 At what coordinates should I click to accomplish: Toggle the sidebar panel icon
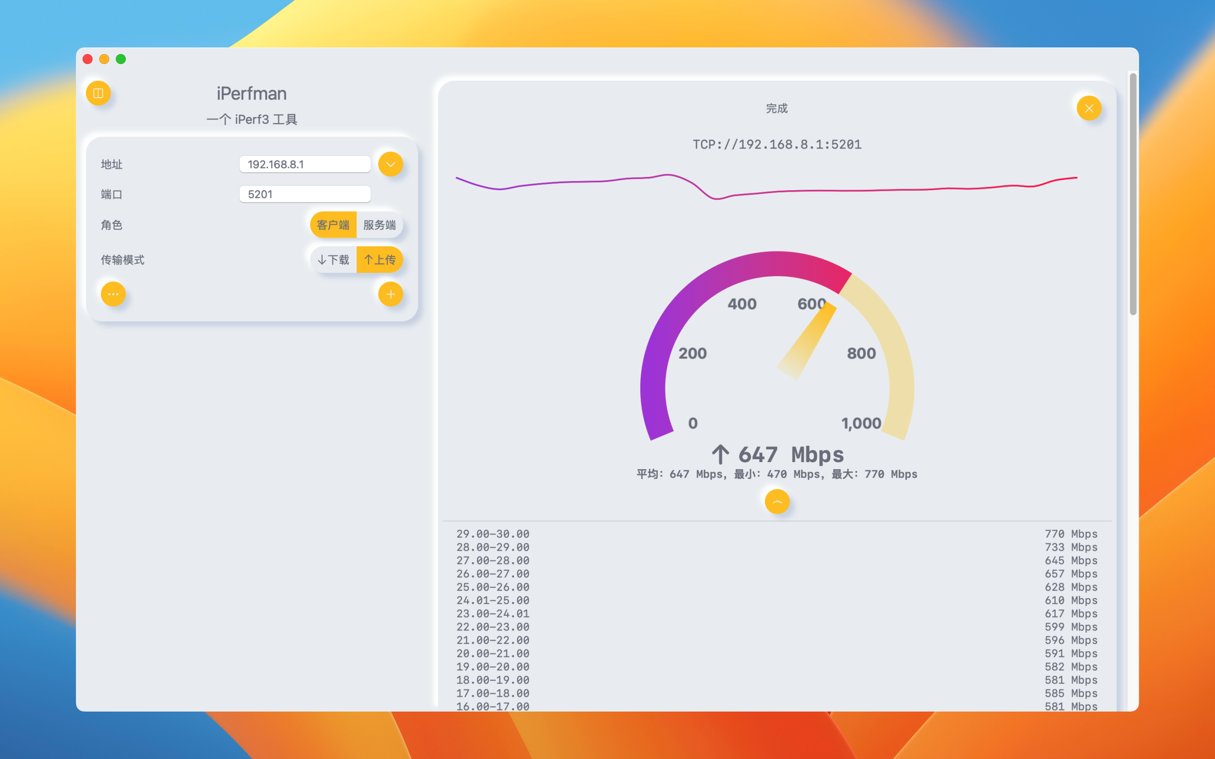pos(98,93)
